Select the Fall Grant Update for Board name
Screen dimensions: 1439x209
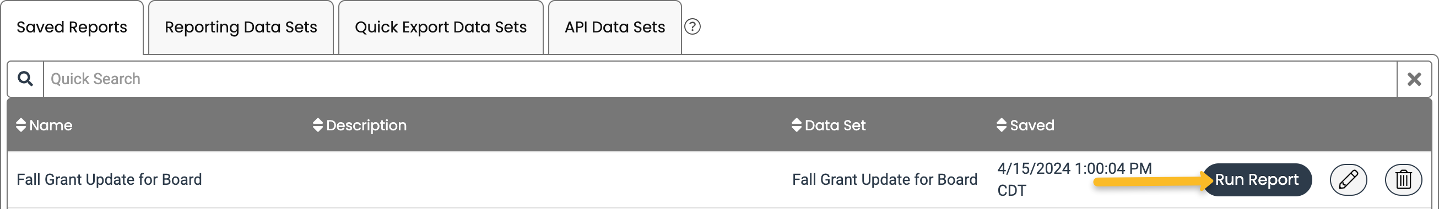click(x=110, y=179)
